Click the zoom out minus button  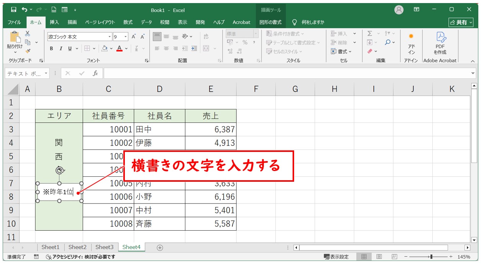(406, 257)
